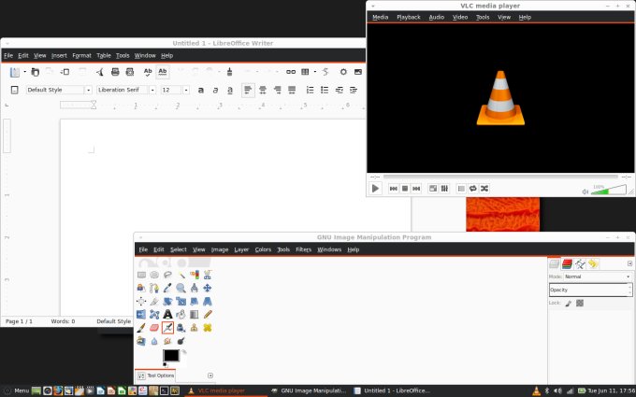636x397 pixels.
Task: Open the Playback menu in VLC
Action: tap(408, 17)
